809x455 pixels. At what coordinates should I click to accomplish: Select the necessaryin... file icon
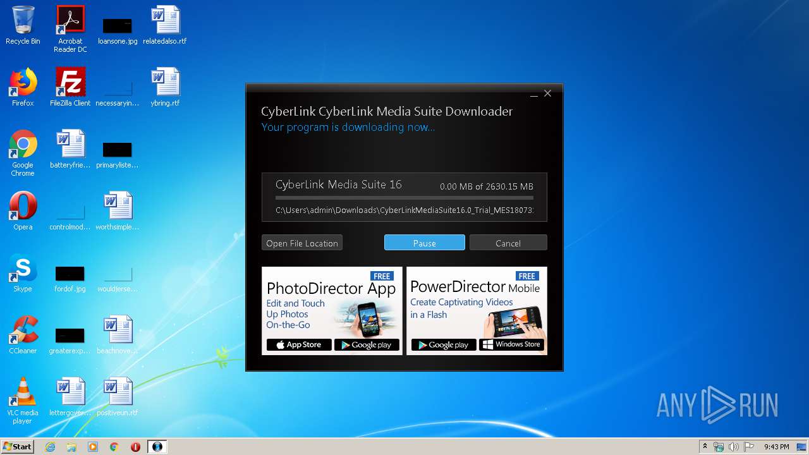pyautogui.click(x=118, y=93)
